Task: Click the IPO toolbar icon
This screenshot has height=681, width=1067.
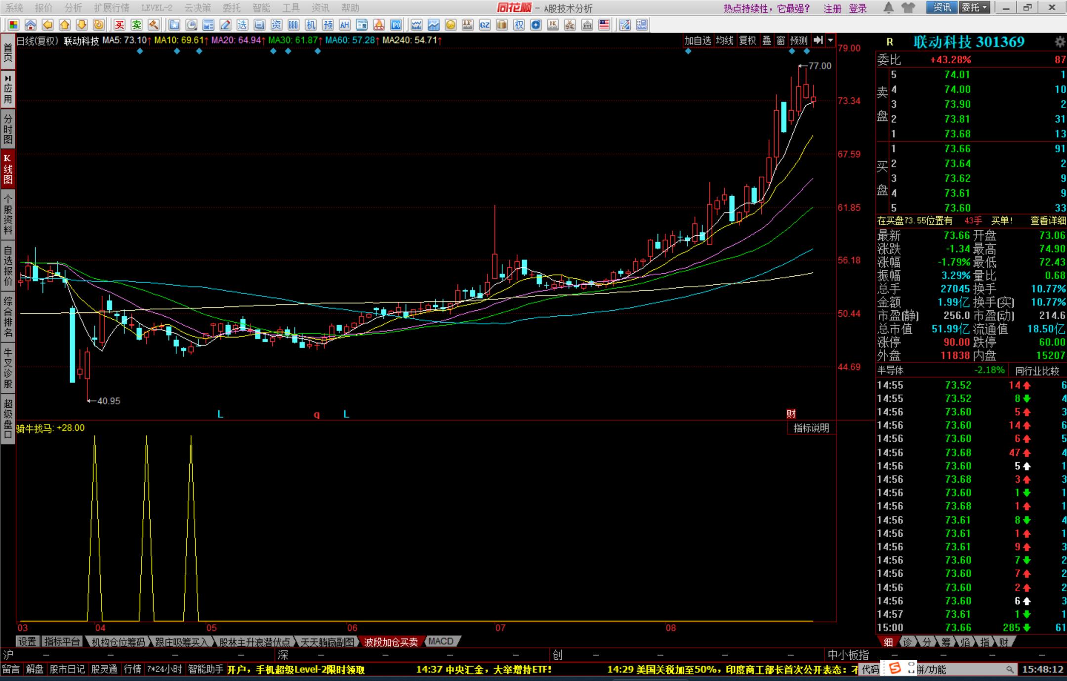Action: [x=396, y=25]
